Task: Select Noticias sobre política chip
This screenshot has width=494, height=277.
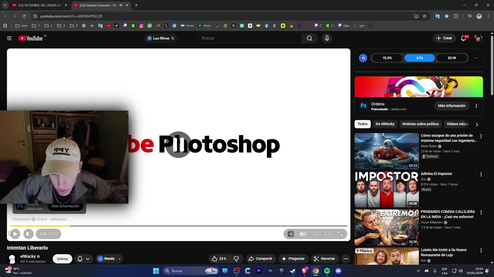Action: pos(420,124)
